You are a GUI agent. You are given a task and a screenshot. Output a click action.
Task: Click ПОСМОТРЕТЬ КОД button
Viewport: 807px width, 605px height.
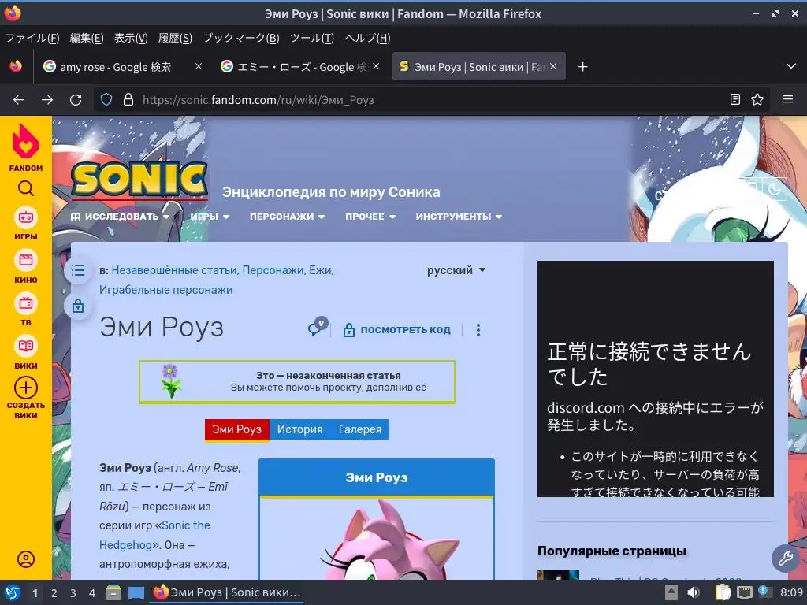(397, 330)
